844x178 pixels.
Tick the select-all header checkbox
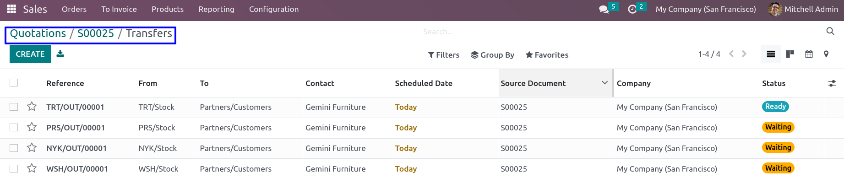(x=14, y=82)
